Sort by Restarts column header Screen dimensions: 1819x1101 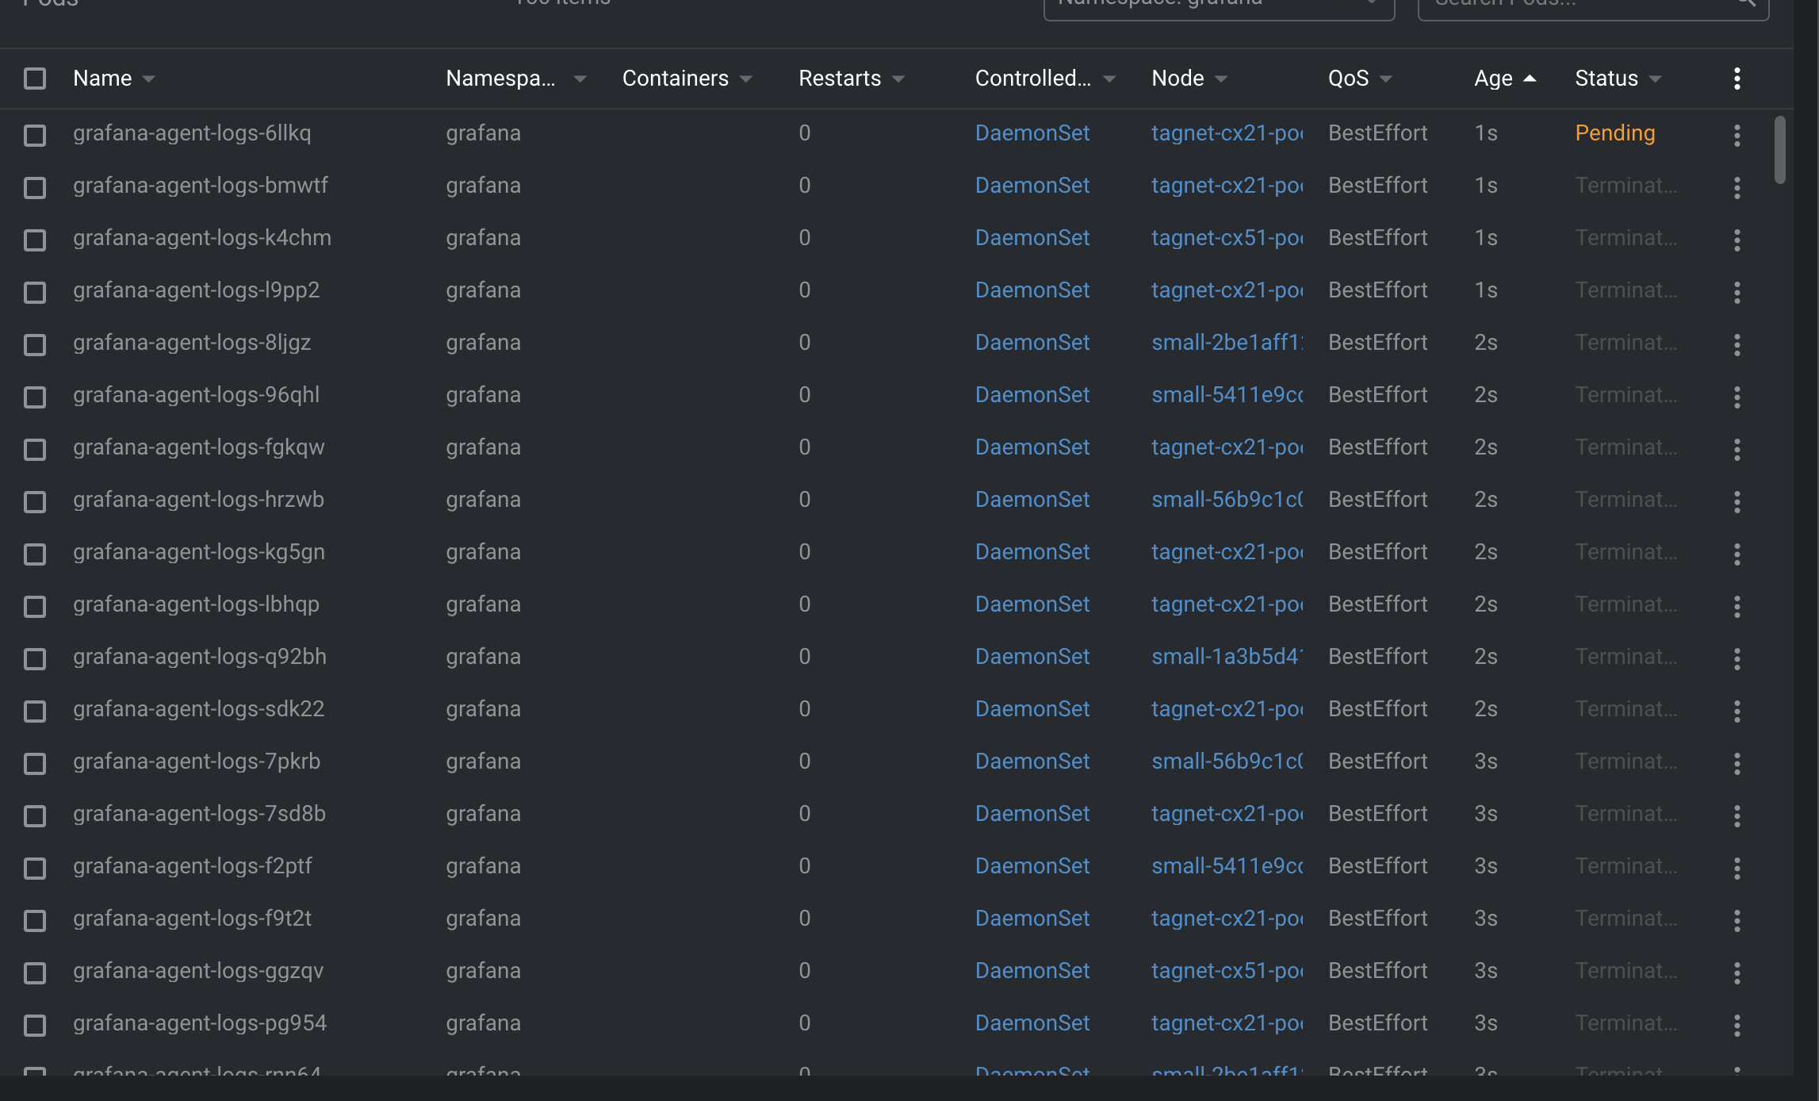pyautogui.click(x=851, y=78)
